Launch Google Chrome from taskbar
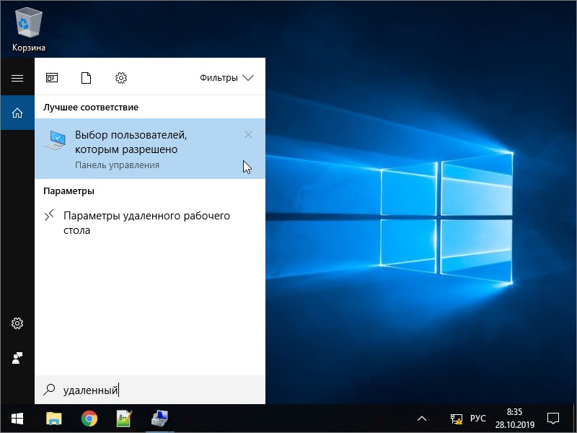The width and height of the screenshot is (577, 433). click(x=89, y=419)
